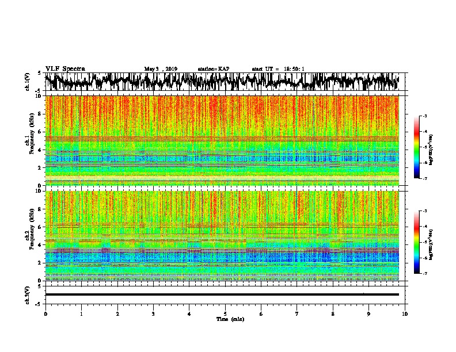456x352 pixels.
Task: Click inside the ch.2 spectrogram panel
Action: coord(222,236)
